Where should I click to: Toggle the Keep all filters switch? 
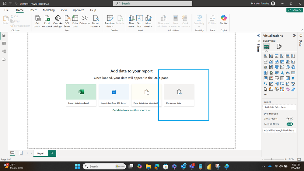pyautogui.click(x=290, y=124)
